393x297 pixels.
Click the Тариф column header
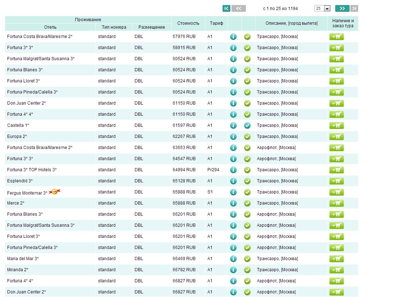[x=216, y=23]
